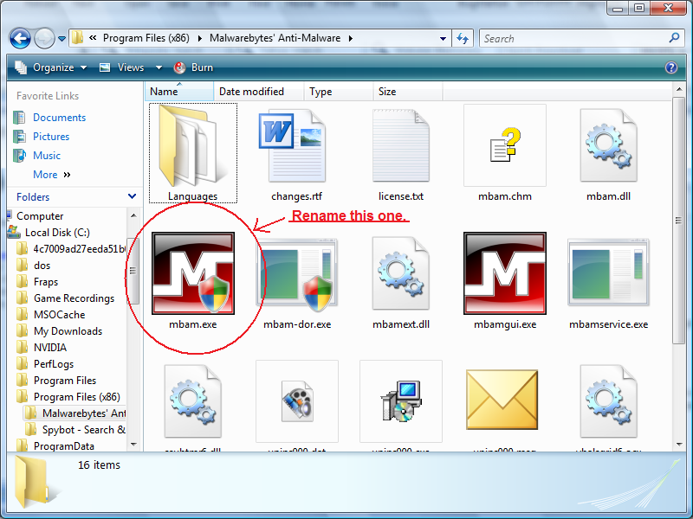Open Music in Favorite Links
693x519 pixels.
pos(47,156)
